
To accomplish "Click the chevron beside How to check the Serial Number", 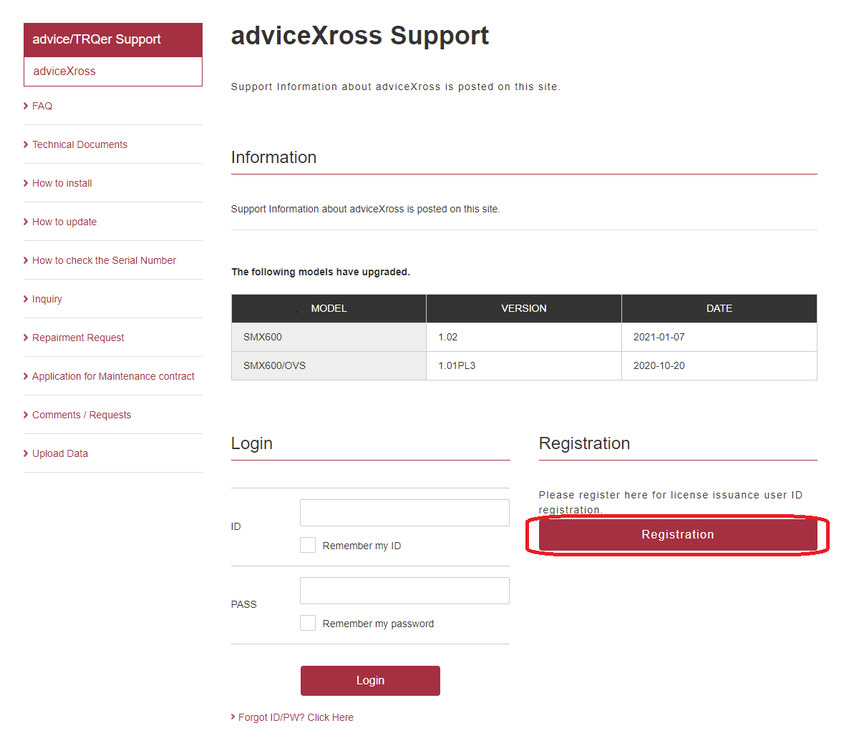I will tap(26, 260).
